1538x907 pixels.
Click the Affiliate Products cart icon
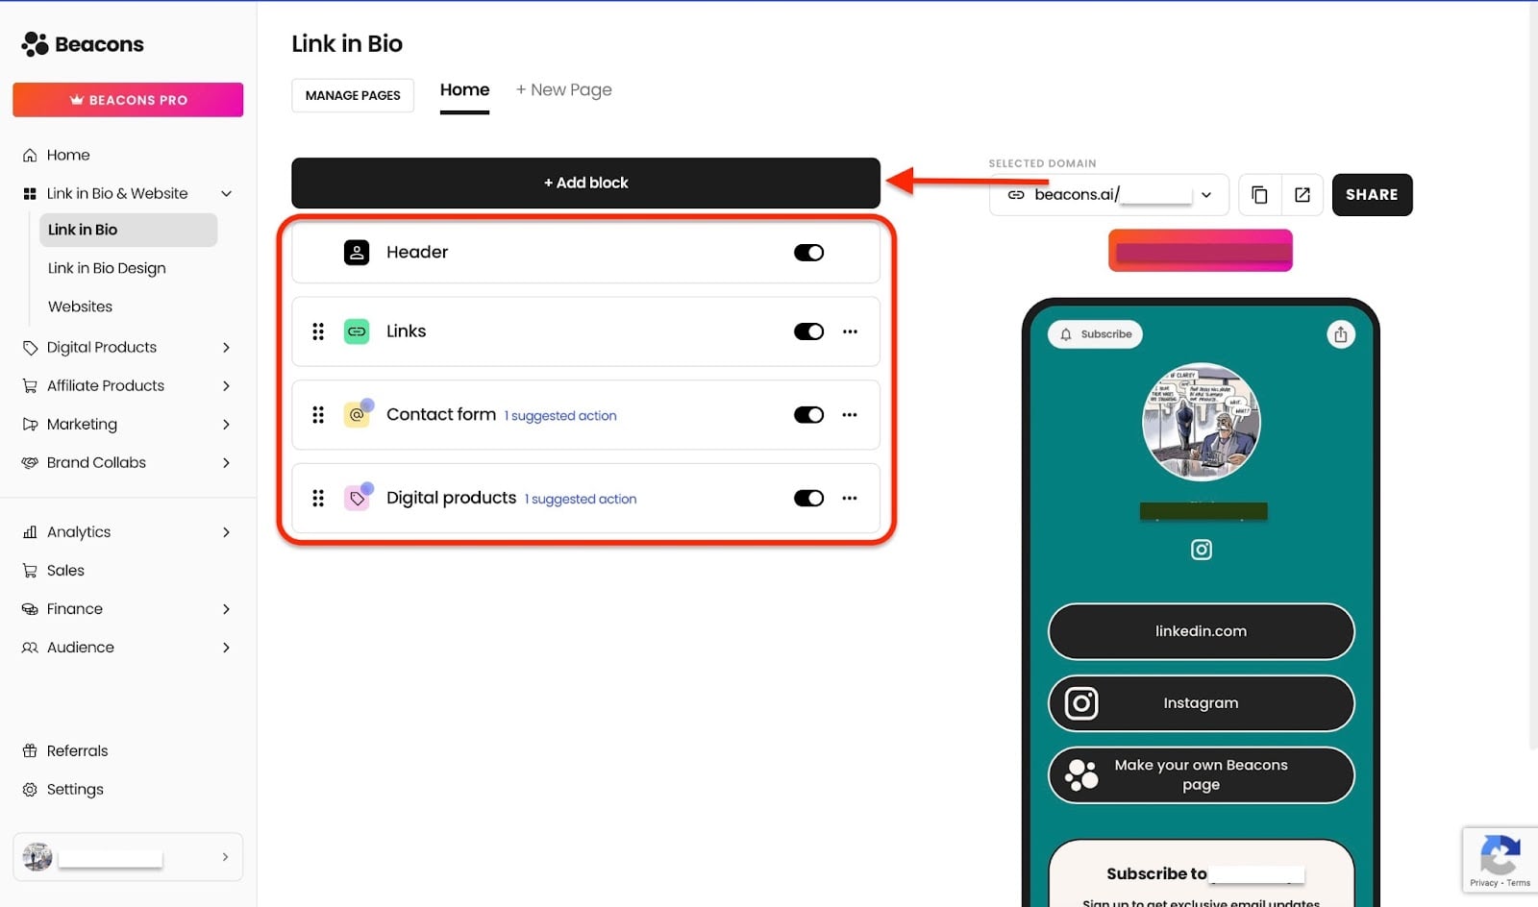[30, 386]
